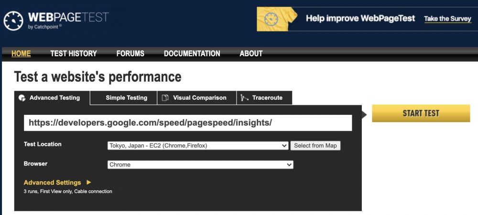The image size is (478, 215).
Task: Open the ABOUT navigation item
Action: (x=251, y=53)
